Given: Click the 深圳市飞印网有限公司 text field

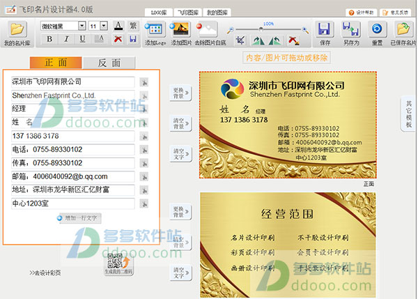Looking at the screenshot, I should click(72, 82).
